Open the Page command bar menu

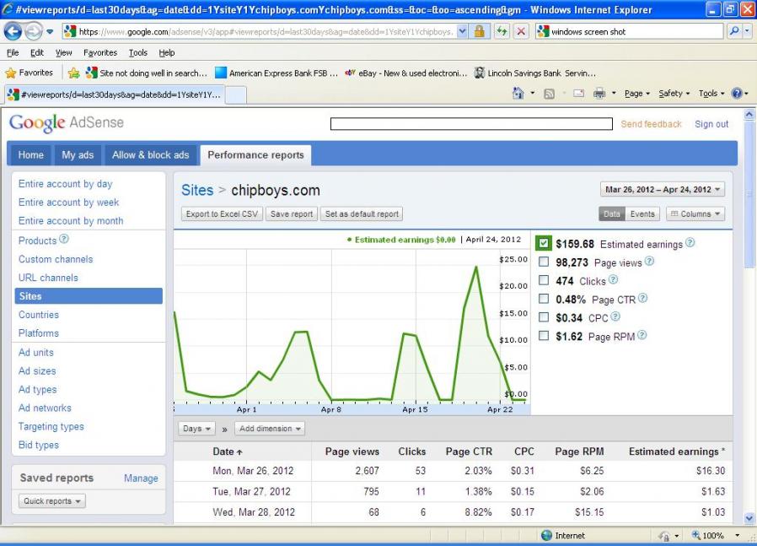(x=637, y=94)
